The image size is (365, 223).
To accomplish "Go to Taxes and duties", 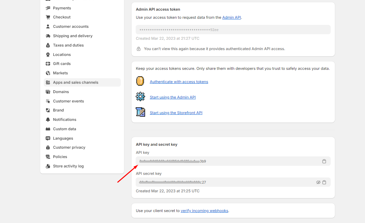I will [68, 45].
